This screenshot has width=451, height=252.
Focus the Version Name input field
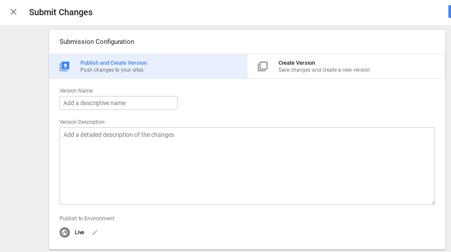118,103
